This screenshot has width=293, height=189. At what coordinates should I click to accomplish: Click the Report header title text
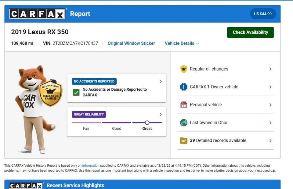coord(80,14)
